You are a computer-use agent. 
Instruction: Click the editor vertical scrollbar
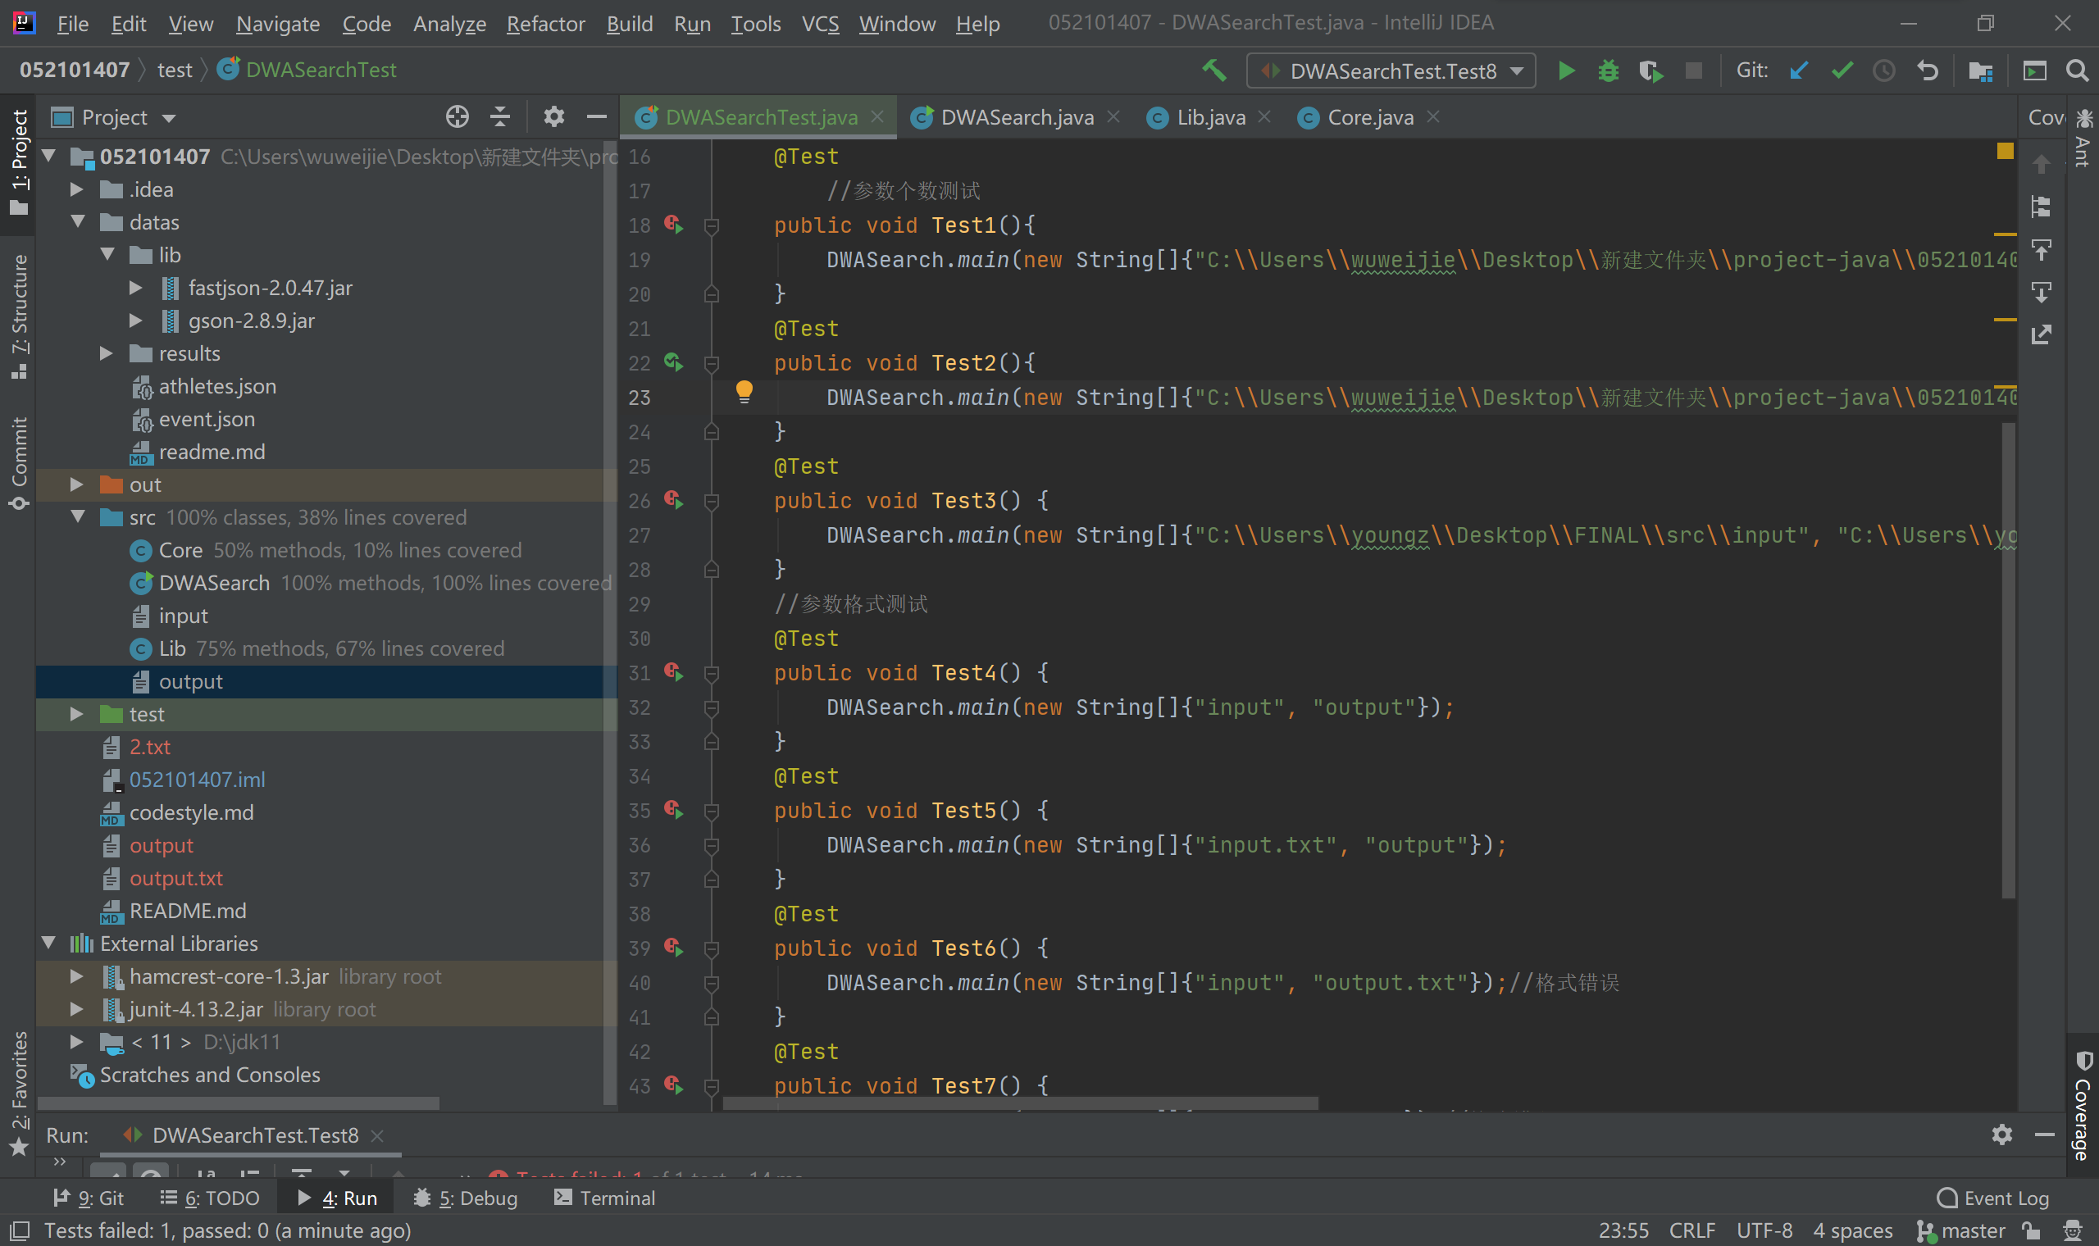tap(2008, 660)
